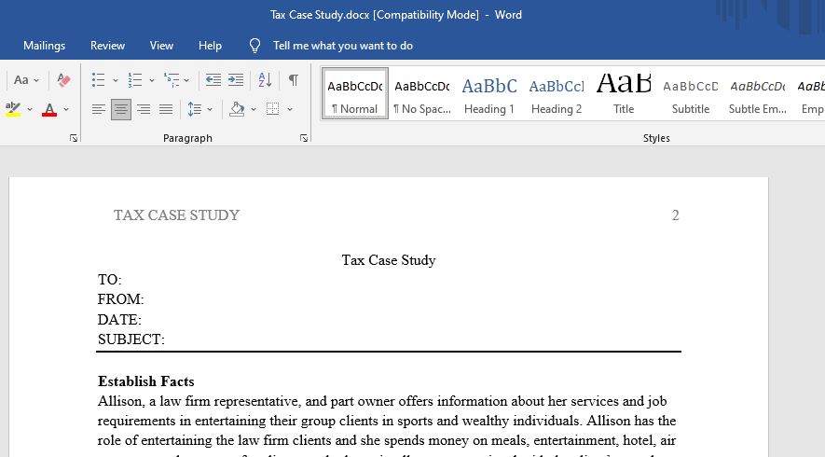
Task: Click the centered Tax Case Study title
Action: coord(389,260)
